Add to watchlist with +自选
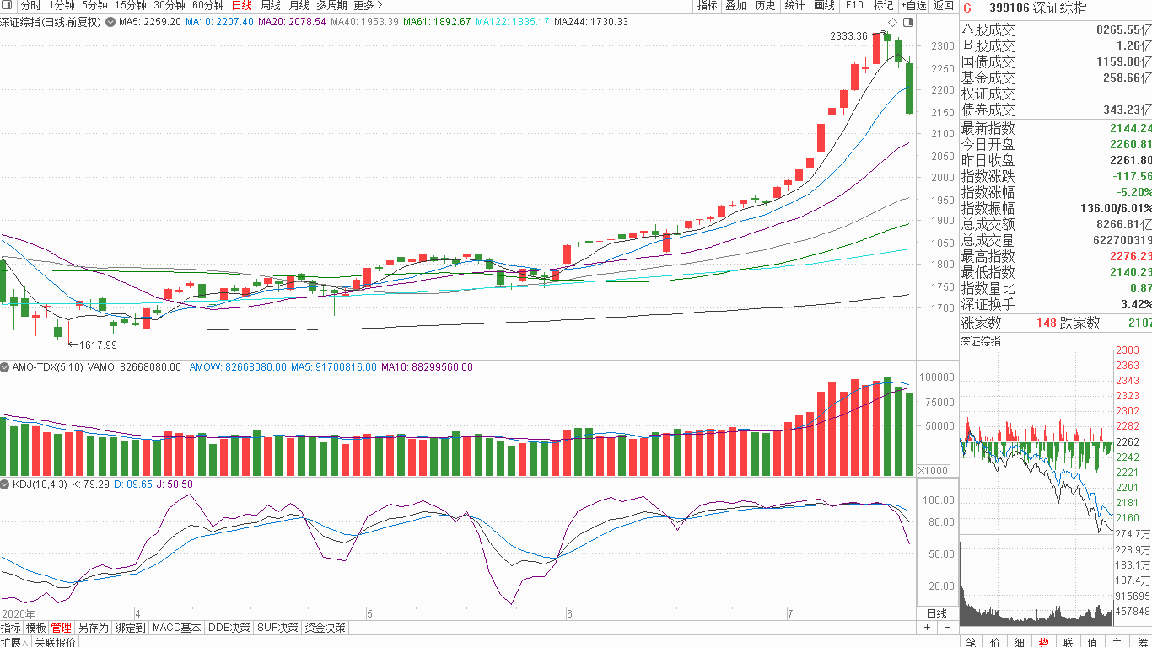1152x647 pixels. (x=913, y=6)
